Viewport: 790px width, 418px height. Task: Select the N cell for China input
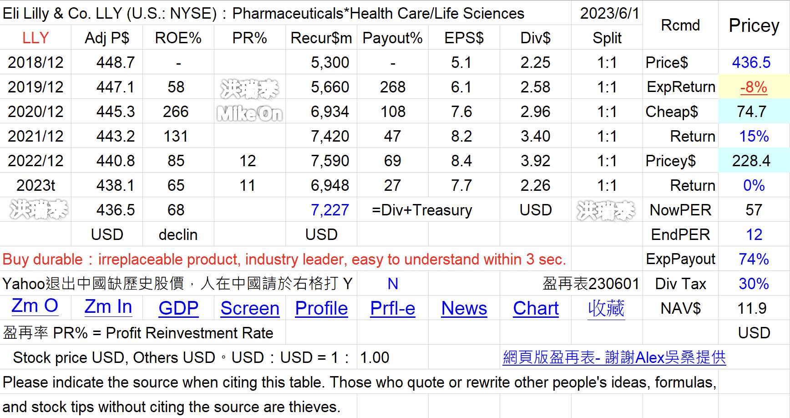(393, 284)
